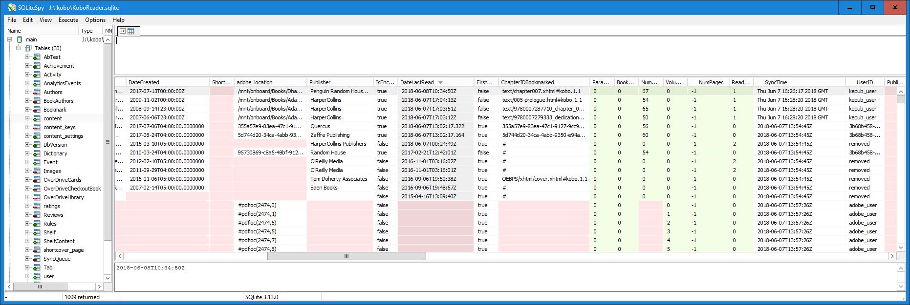Expand the AbTest table node
Screen dimensions: 910x305
tap(27, 57)
